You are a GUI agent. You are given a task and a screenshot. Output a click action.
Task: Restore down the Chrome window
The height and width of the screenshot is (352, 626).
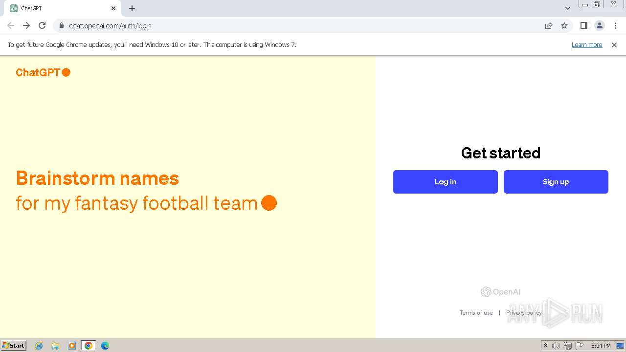(597, 4)
